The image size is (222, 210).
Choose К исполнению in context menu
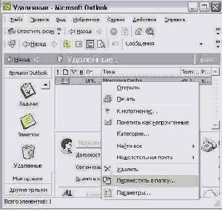(150, 111)
